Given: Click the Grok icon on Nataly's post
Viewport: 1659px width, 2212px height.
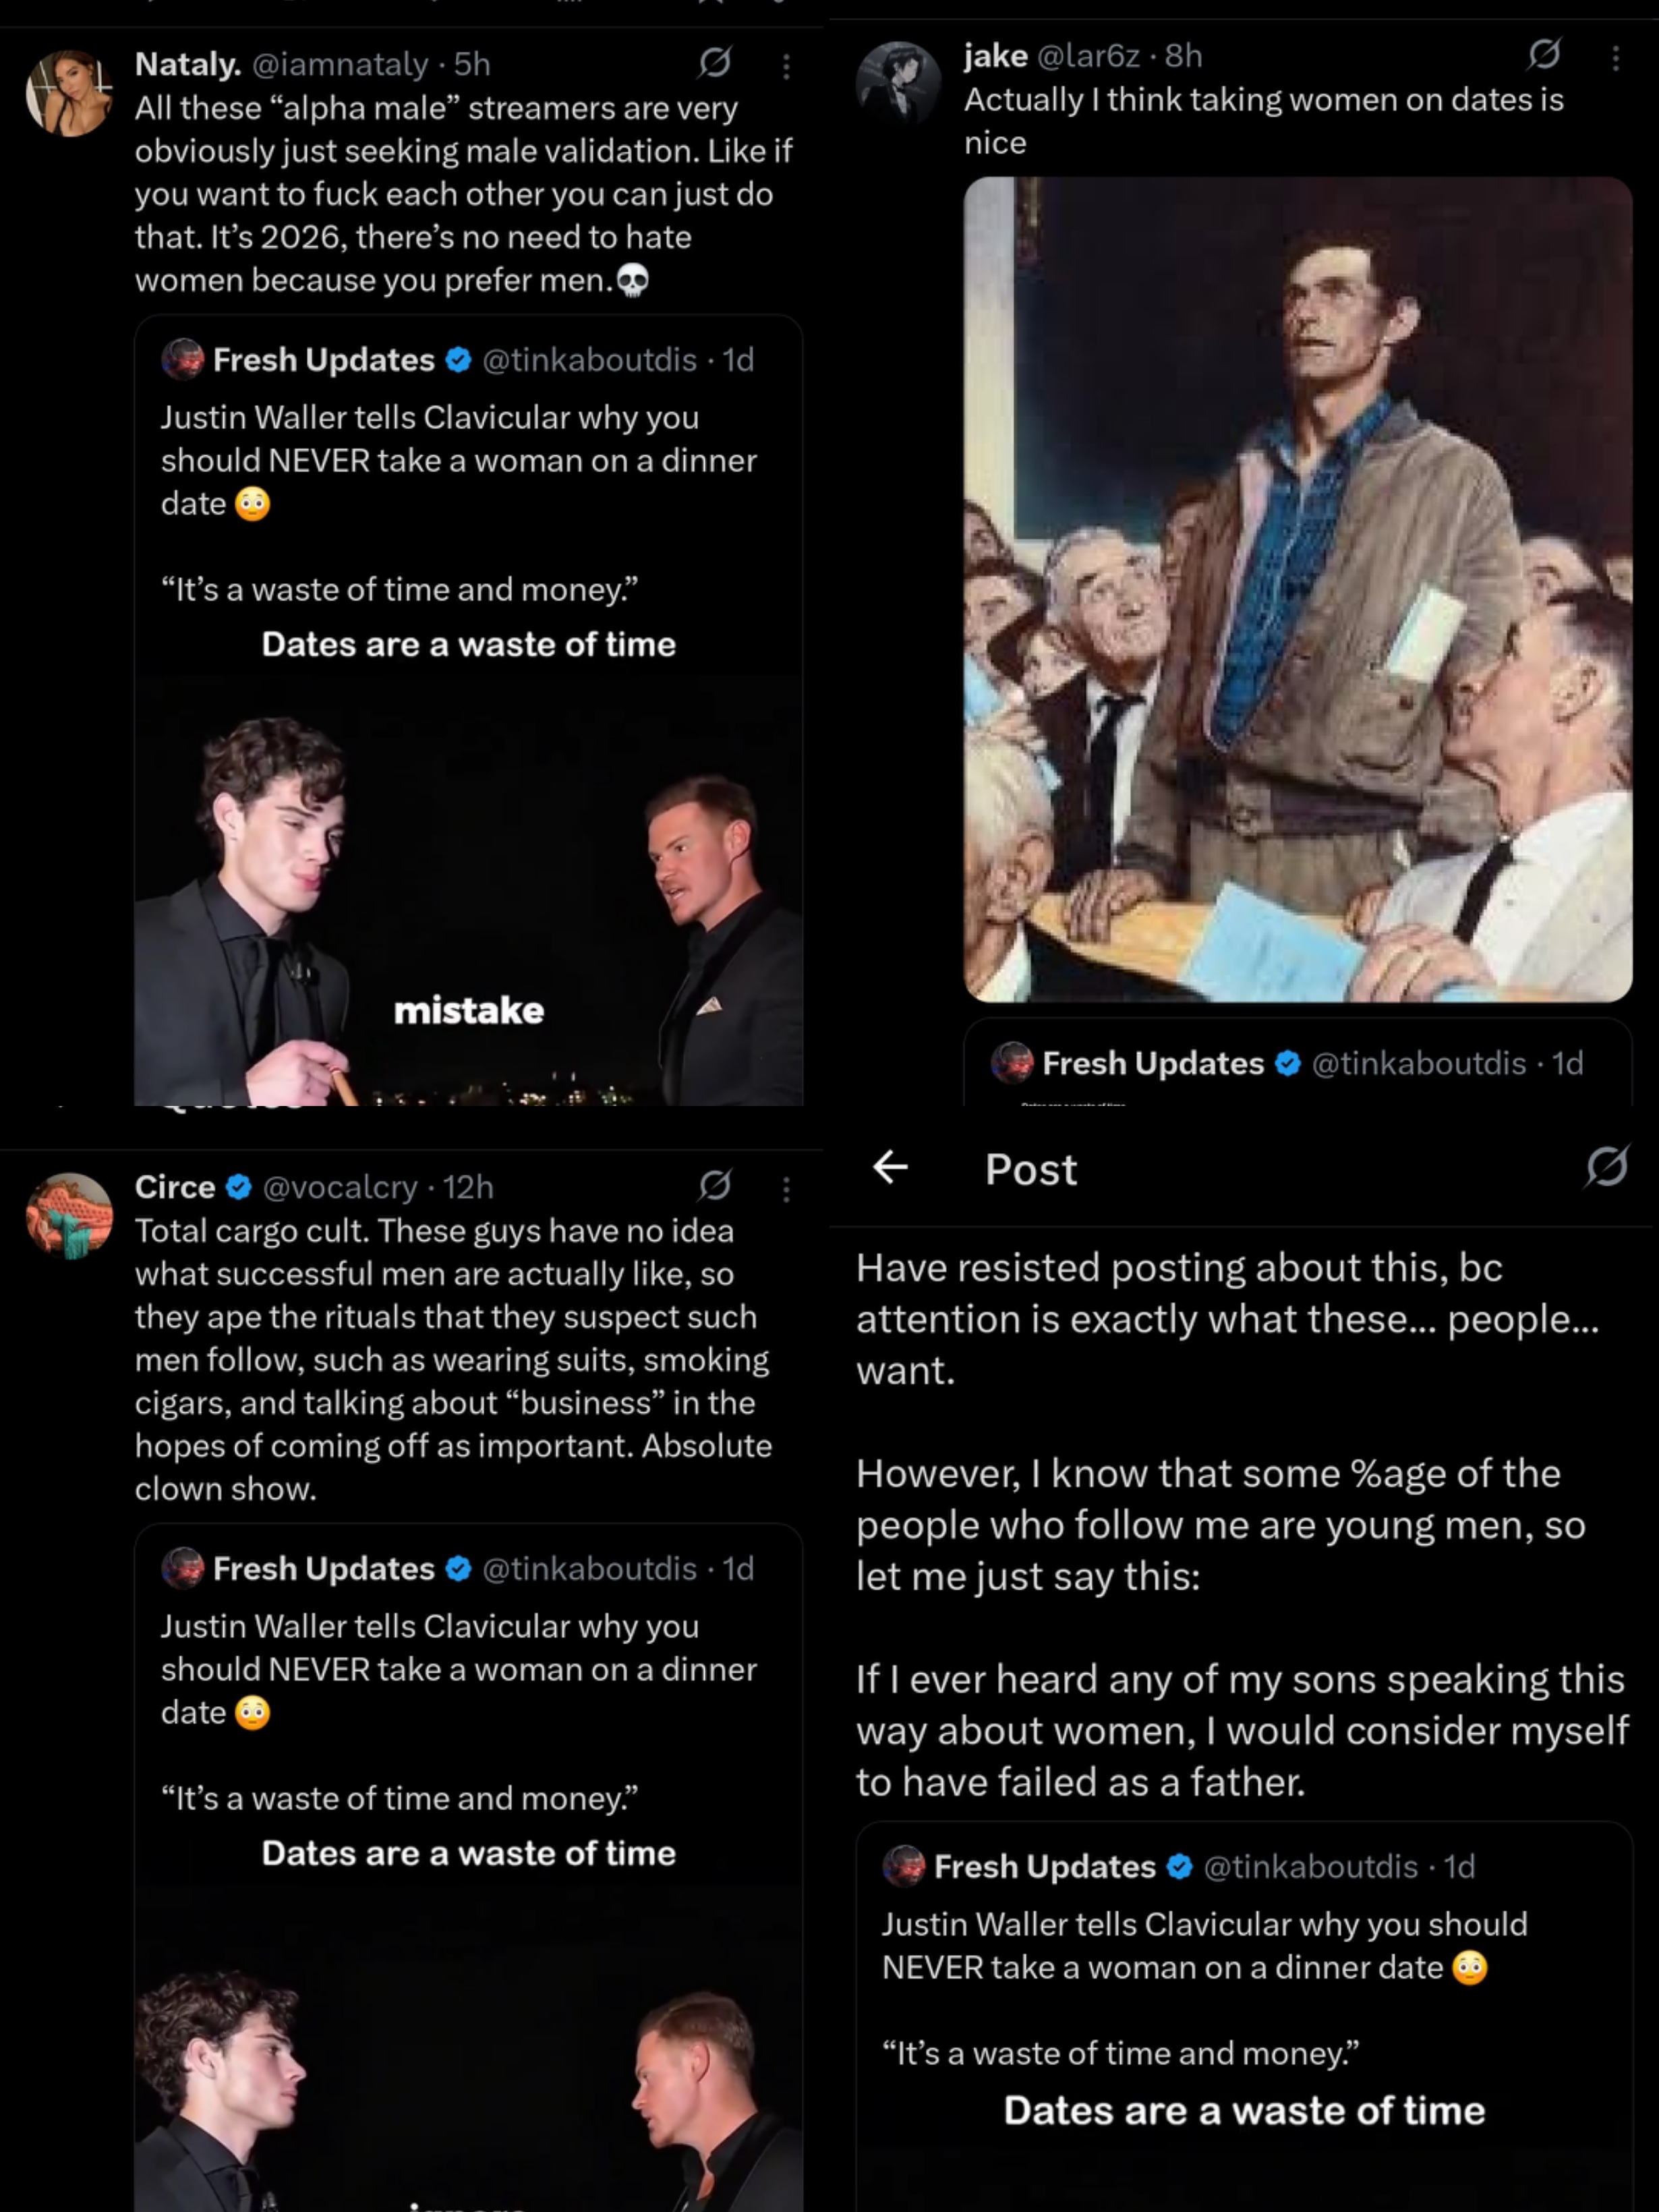Looking at the screenshot, I should tap(715, 63).
